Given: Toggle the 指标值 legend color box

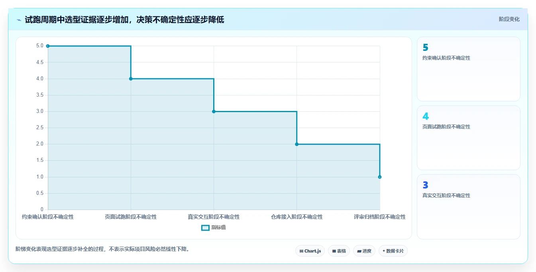Looking at the screenshot, I should 205,228.
